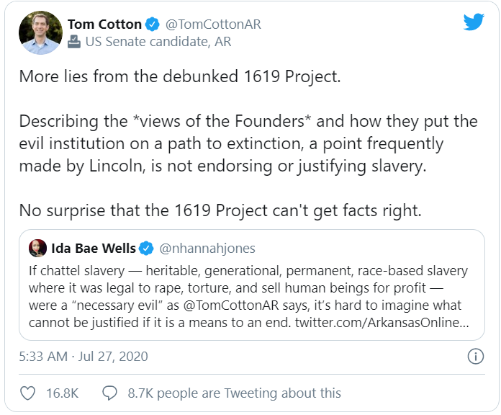Image resolution: width=501 pixels, height=415 pixels.
Task: Click Ida Bae Wells' verified badge
Action: (x=146, y=249)
